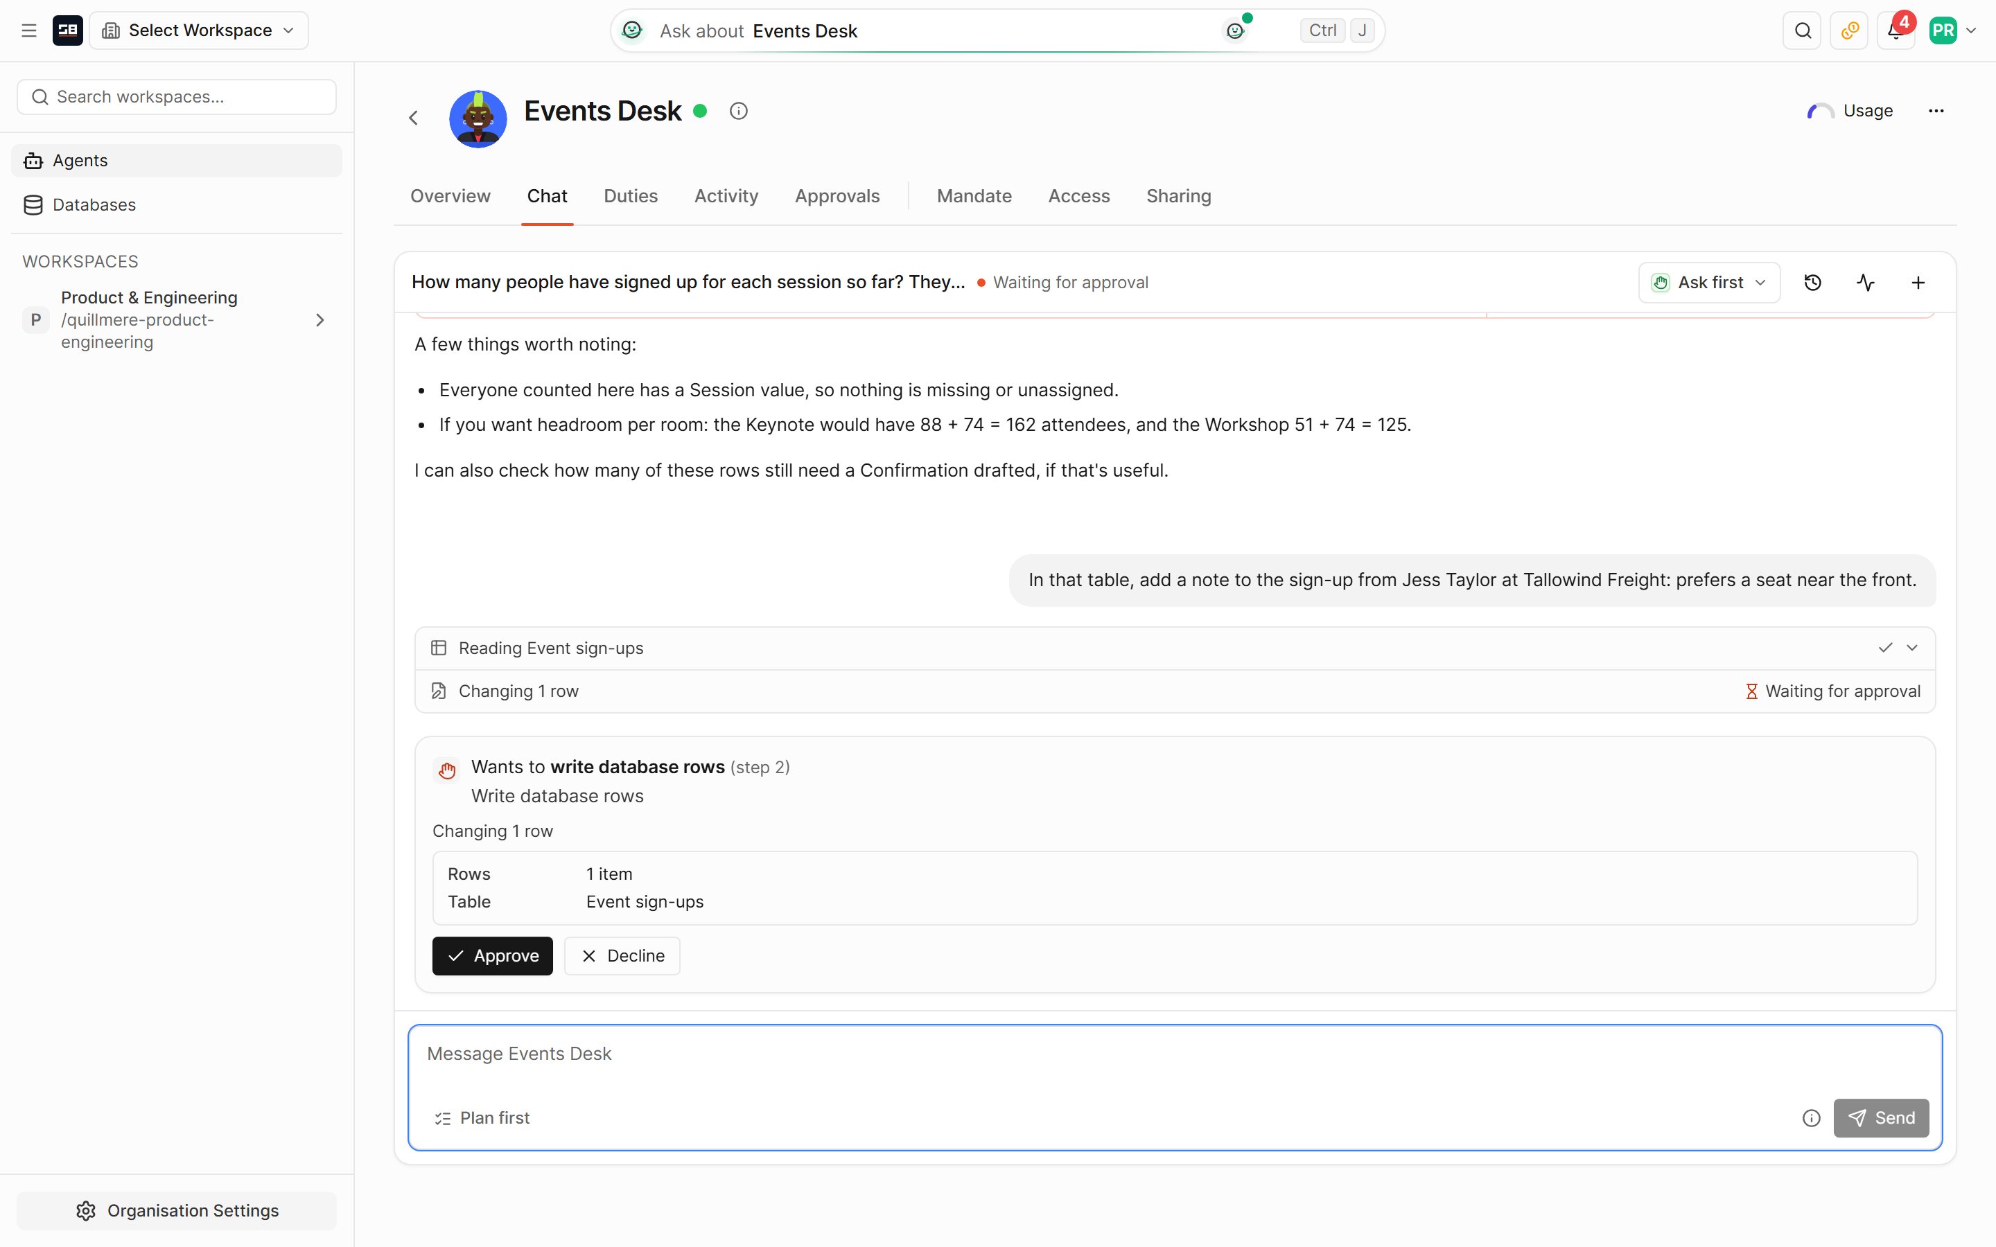The image size is (1996, 1247).
Task: Toggle the hamburger sidebar menu icon
Action: point(29,30)
